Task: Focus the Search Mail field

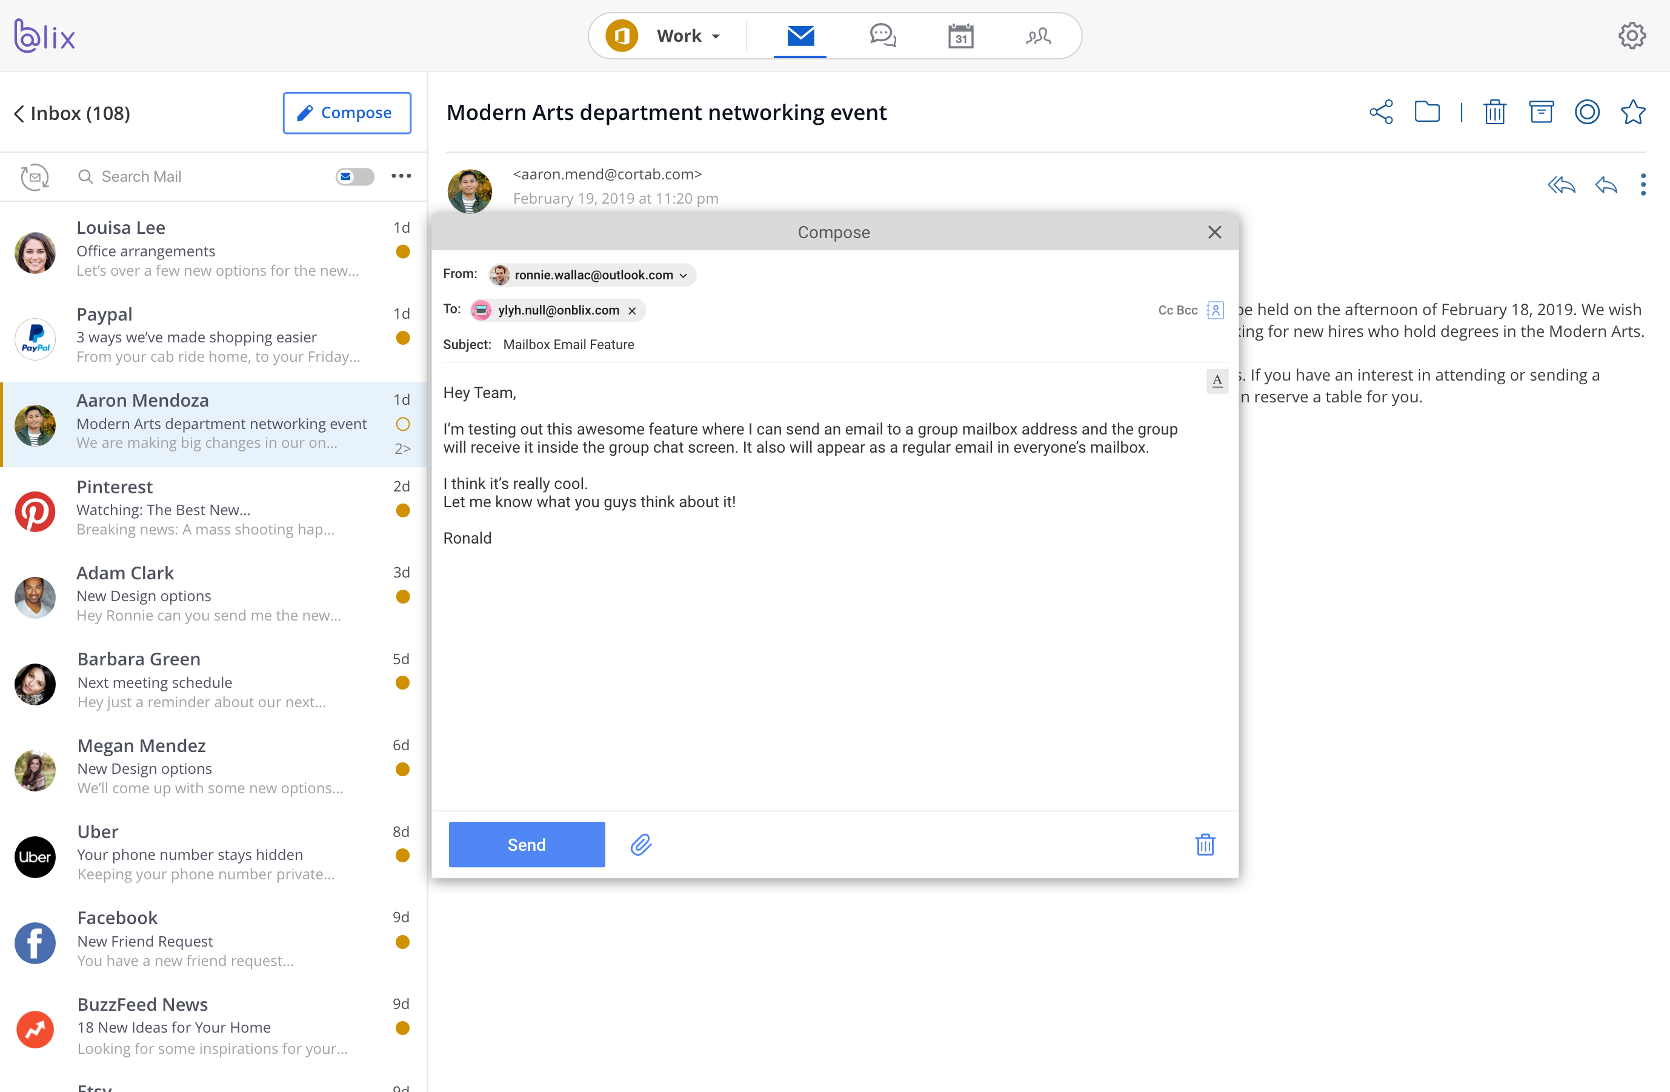Action: tap(204, 177)
